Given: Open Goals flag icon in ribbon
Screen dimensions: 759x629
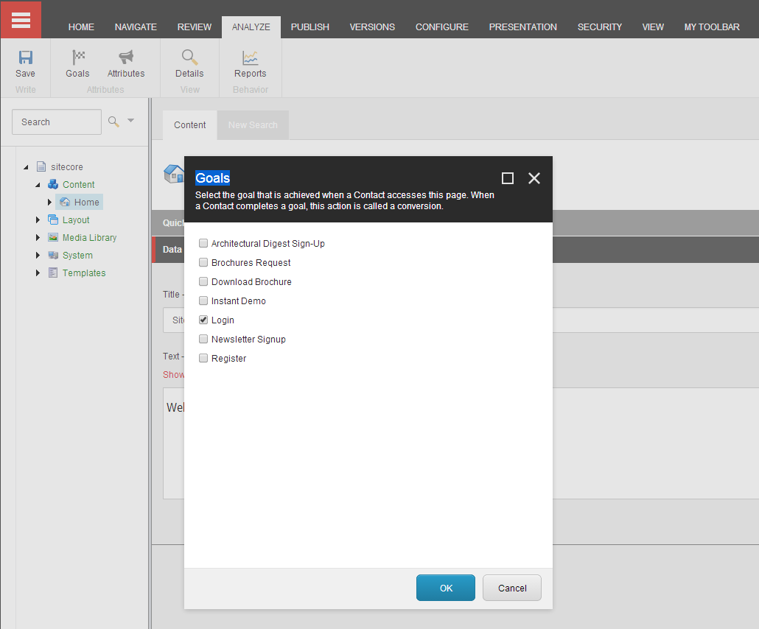Looking at the screenshot, I should click(x=77, y=57).
